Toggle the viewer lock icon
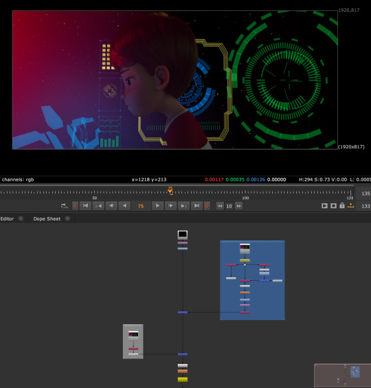 [342, 205]
